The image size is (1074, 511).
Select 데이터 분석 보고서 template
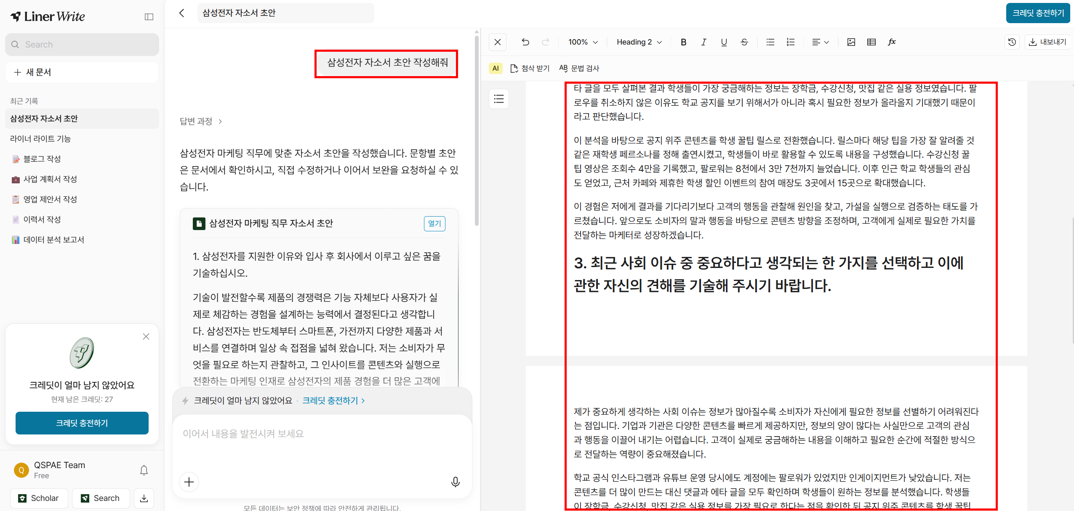click(x=82, y=240)
